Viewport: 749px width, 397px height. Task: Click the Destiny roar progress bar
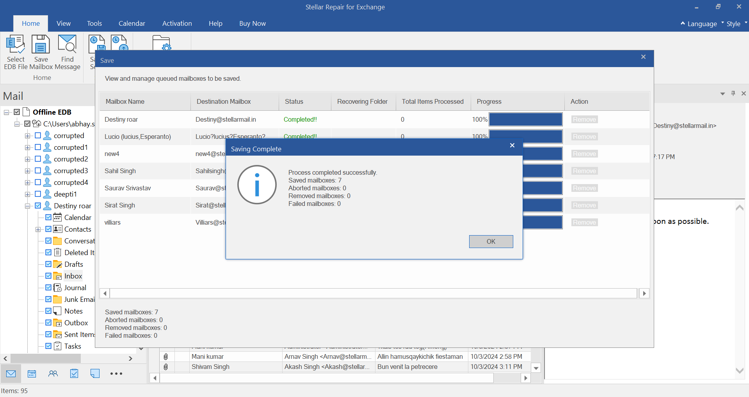(x=525, y=119)
